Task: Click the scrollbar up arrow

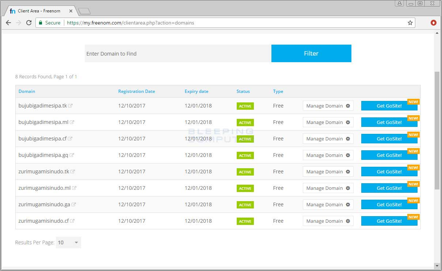Action: click(437, 34)
